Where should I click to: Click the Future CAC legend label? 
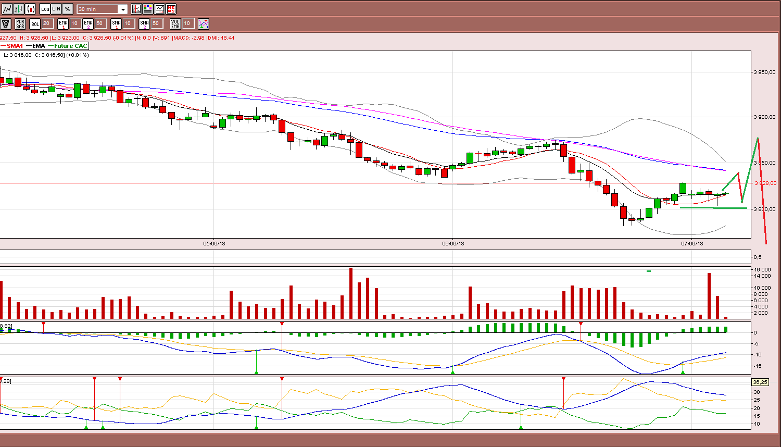71,46
